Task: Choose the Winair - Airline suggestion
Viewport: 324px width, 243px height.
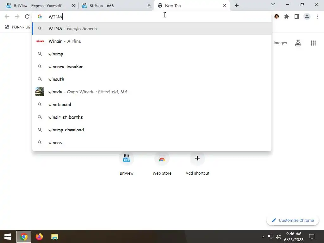Action: (x=152, y=41)
